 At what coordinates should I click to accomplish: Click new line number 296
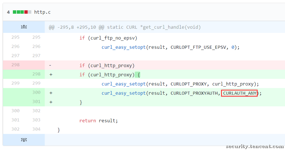pos(36,47)
